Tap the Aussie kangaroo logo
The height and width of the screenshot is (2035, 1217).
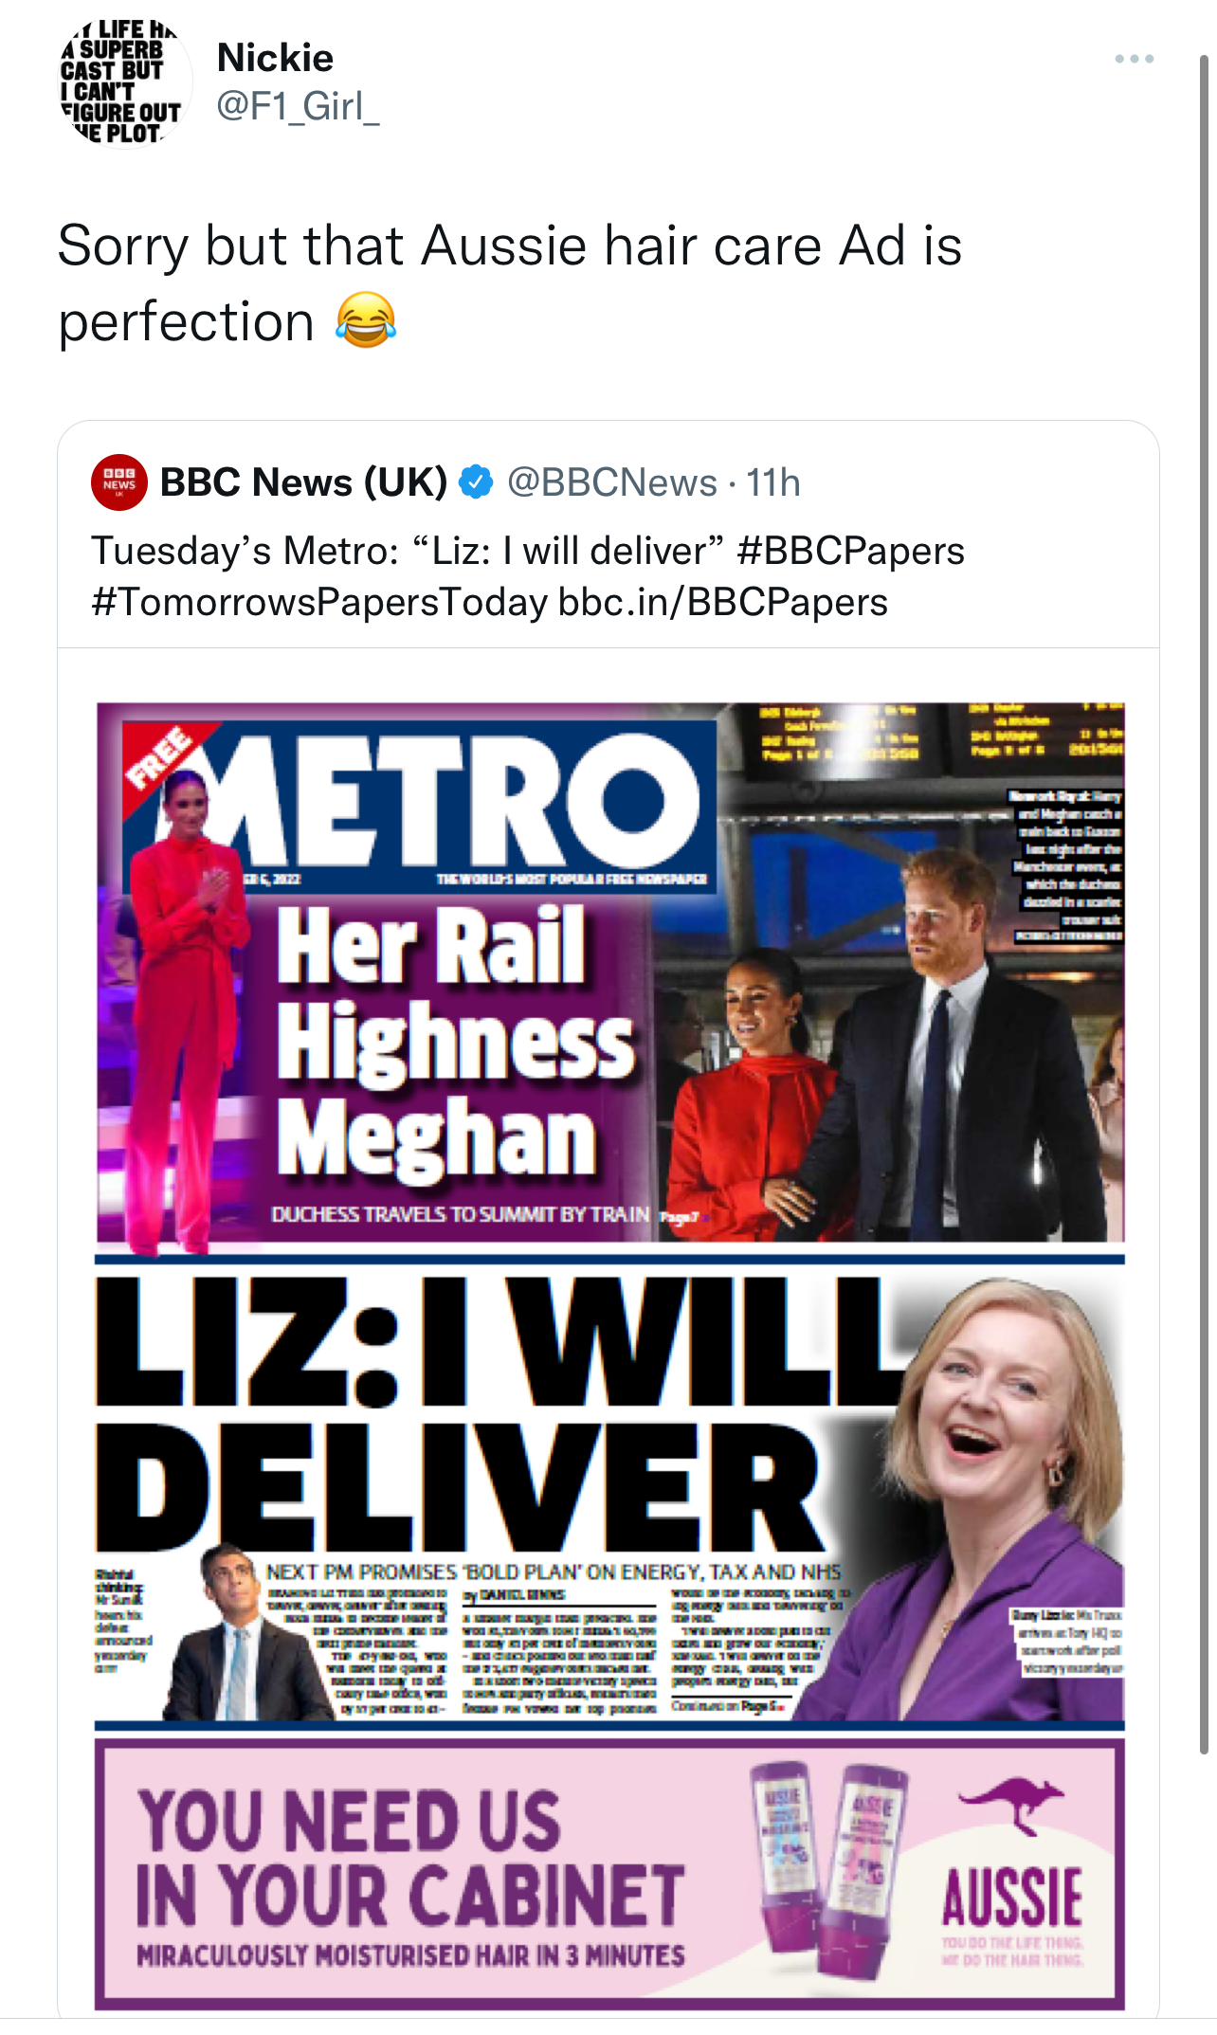click(1010, 1801)
